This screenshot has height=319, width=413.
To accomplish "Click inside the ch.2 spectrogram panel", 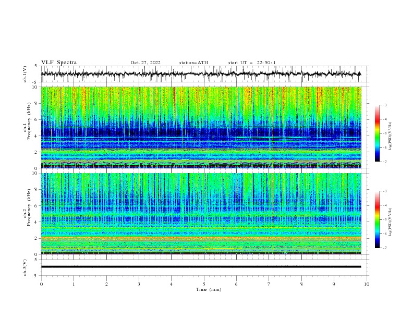I will (x=201, y=214).
